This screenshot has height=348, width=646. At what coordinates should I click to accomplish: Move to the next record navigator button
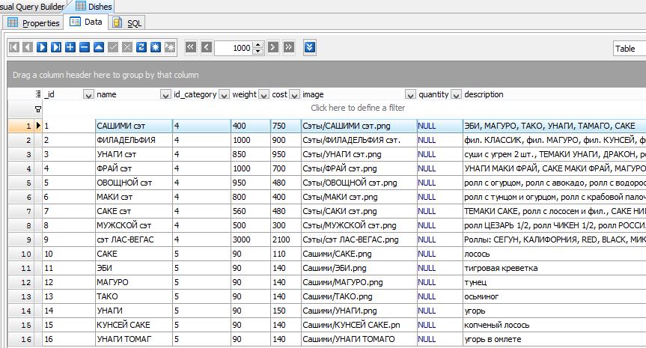42,47
